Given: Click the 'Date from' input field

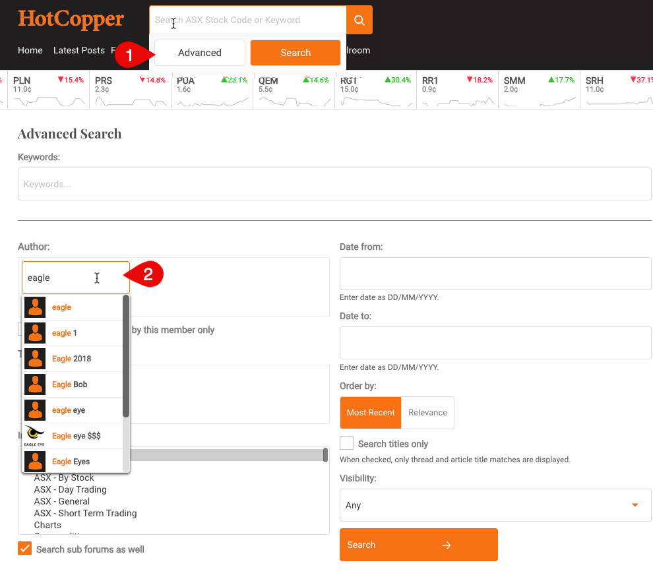Looking at the screenshot, I should 495,274.
